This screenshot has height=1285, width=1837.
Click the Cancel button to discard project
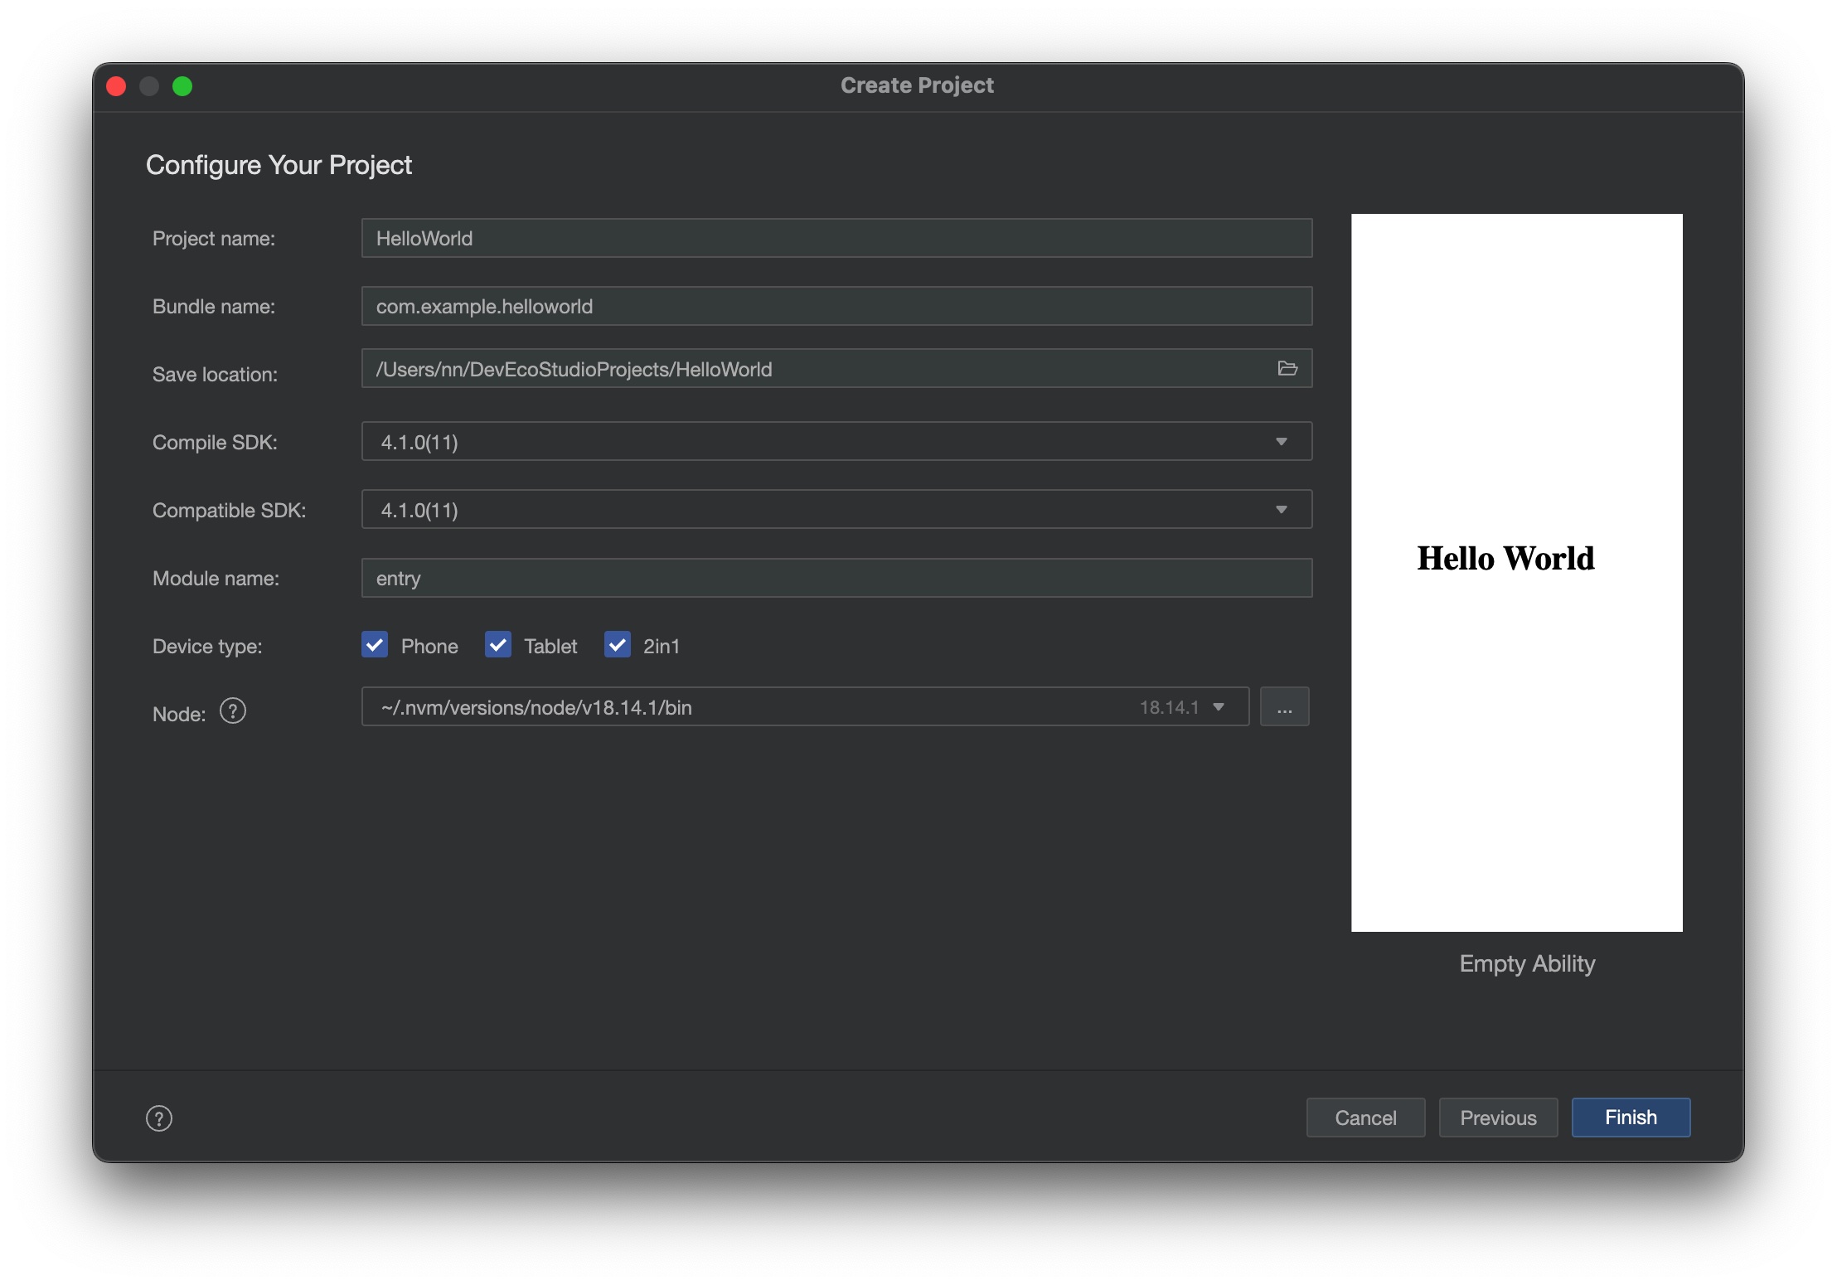click(1365, 1116)
